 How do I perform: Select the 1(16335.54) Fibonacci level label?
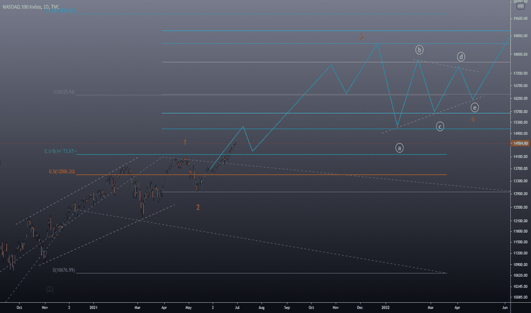point(64,92)
